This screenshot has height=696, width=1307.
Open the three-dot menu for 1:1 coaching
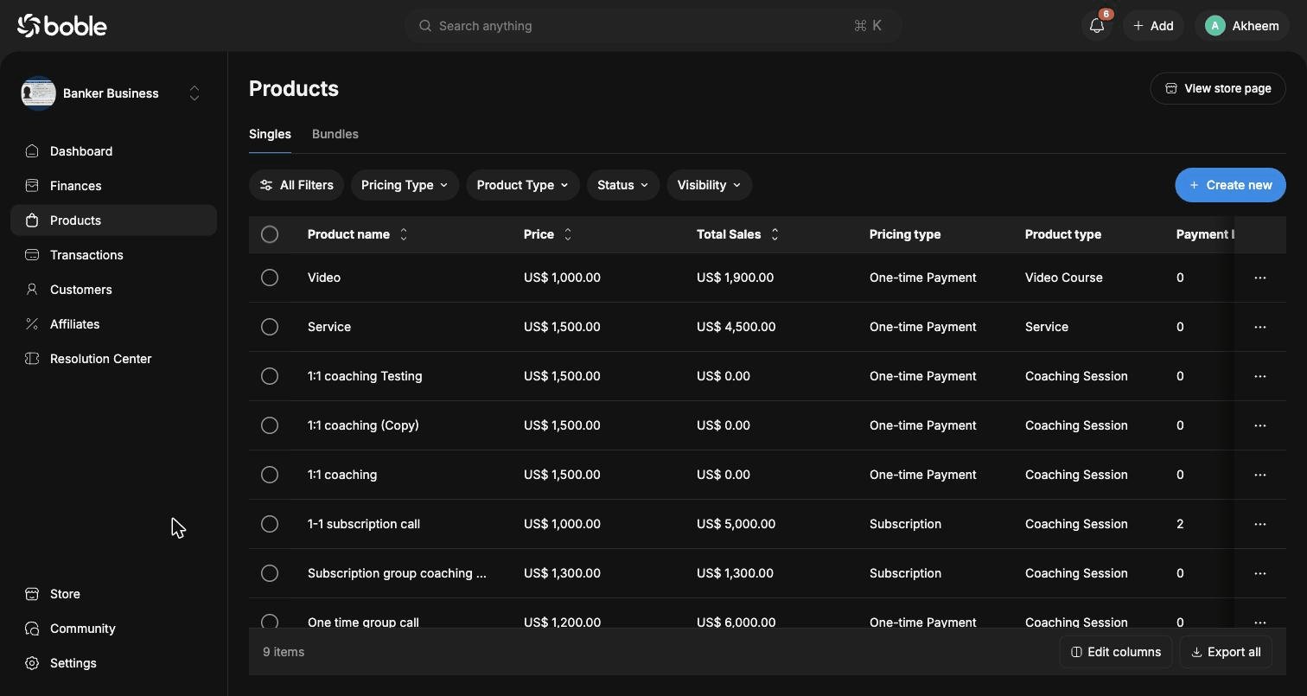point(1259,475)
